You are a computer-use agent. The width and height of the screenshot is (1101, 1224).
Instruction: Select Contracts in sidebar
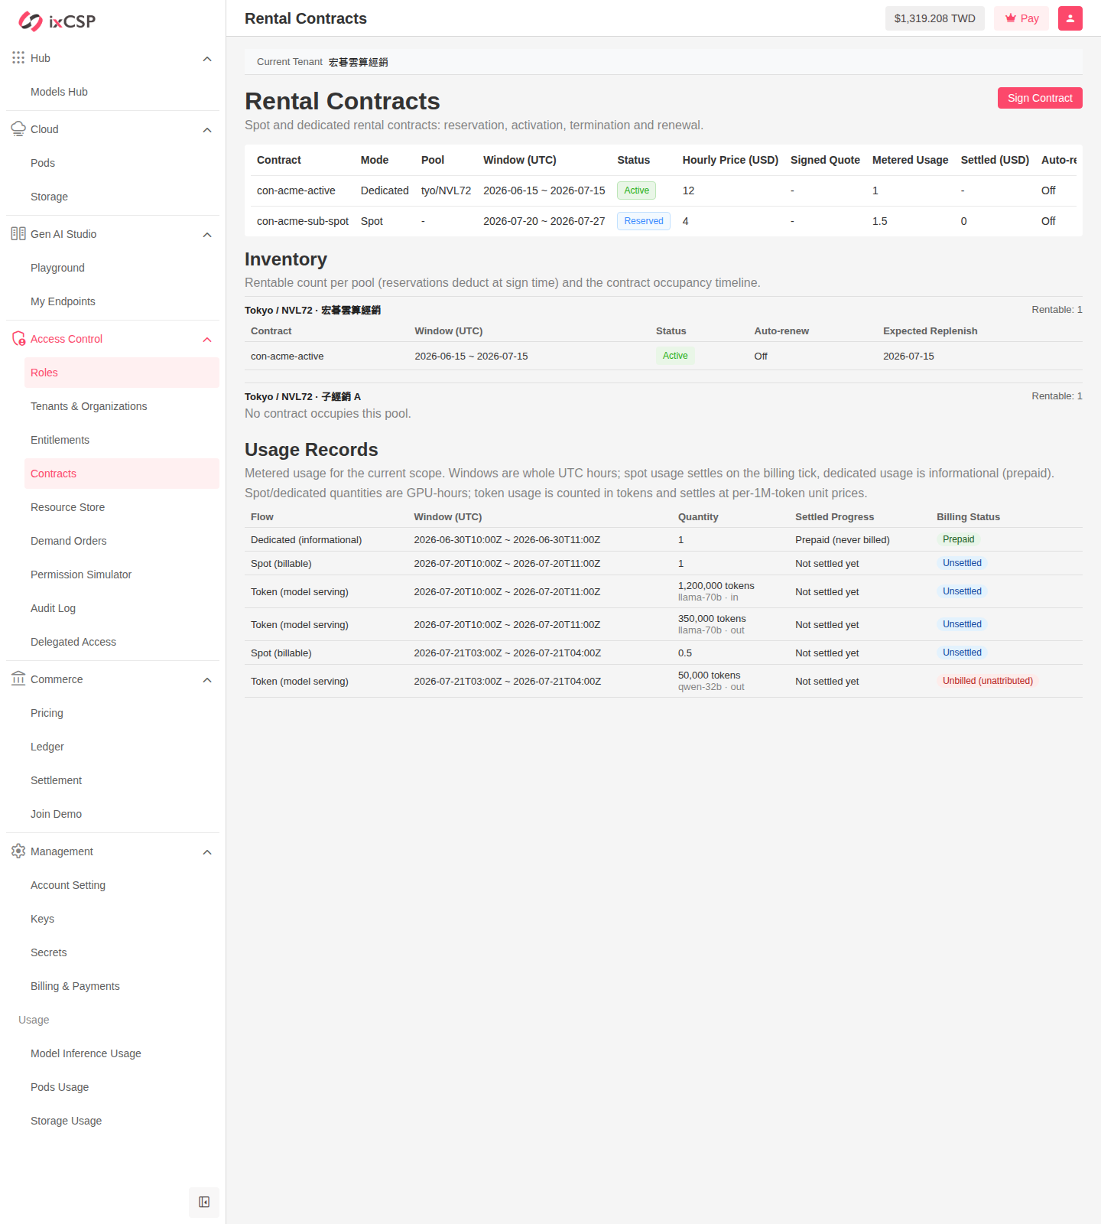(x=122, y=474)
